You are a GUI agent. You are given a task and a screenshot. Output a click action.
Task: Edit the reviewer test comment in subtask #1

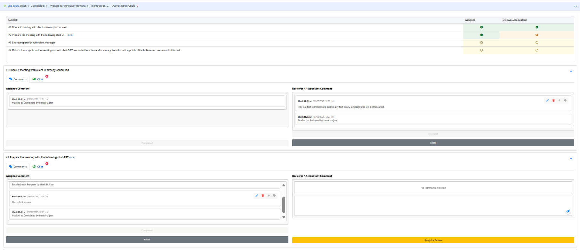547,100
